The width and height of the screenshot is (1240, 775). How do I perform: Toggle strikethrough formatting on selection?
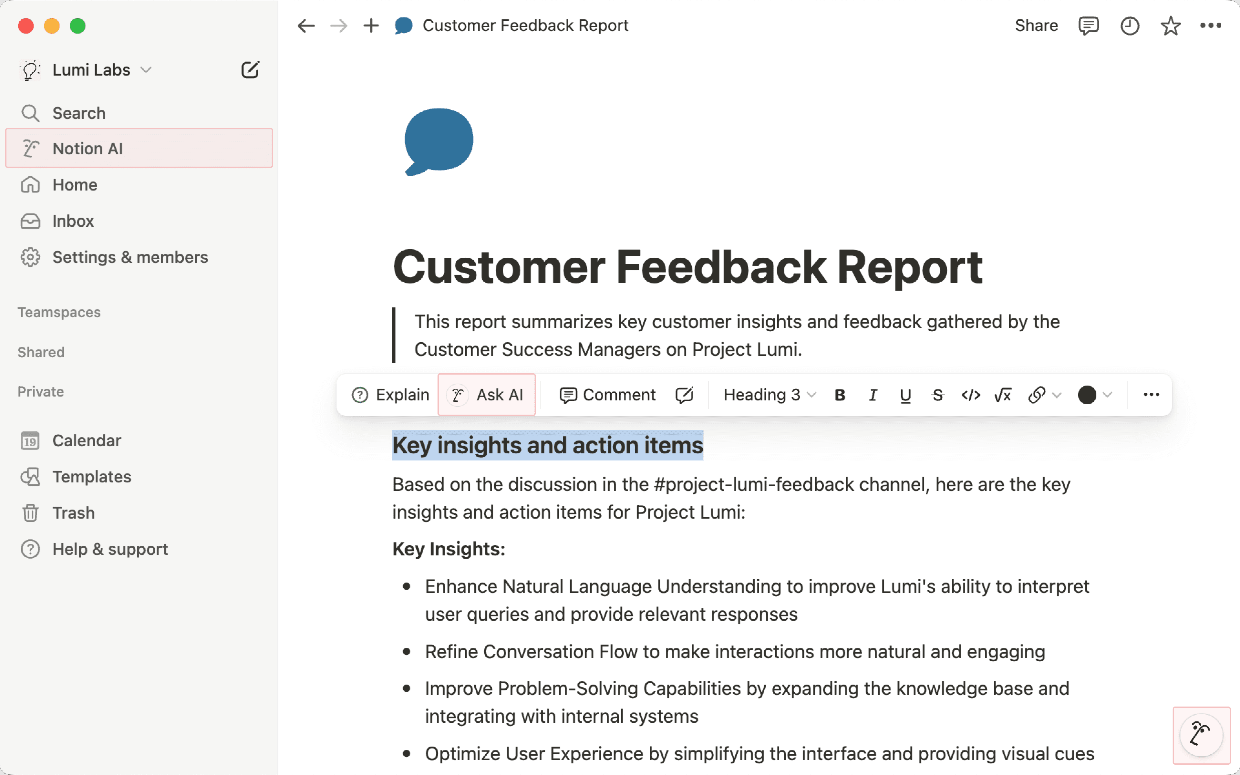pyautogui.click(x=938, y=395)
